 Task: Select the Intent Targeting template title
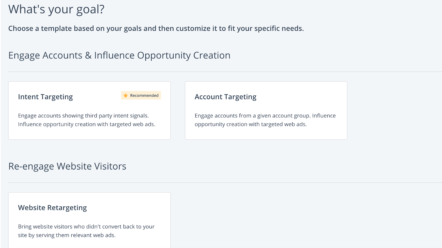click(45, 97)
